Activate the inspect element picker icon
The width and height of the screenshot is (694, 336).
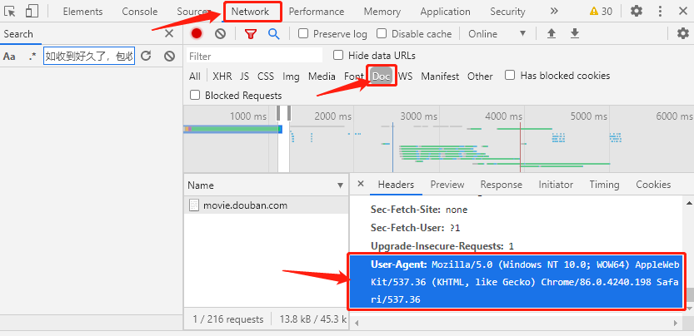[x=10, y=11]
